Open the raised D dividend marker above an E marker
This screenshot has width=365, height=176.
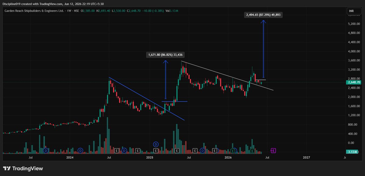point(156,144)
